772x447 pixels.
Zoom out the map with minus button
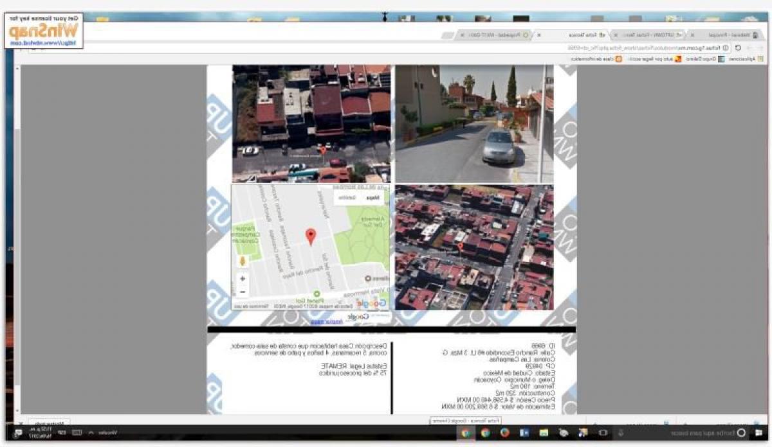point(243,292)
